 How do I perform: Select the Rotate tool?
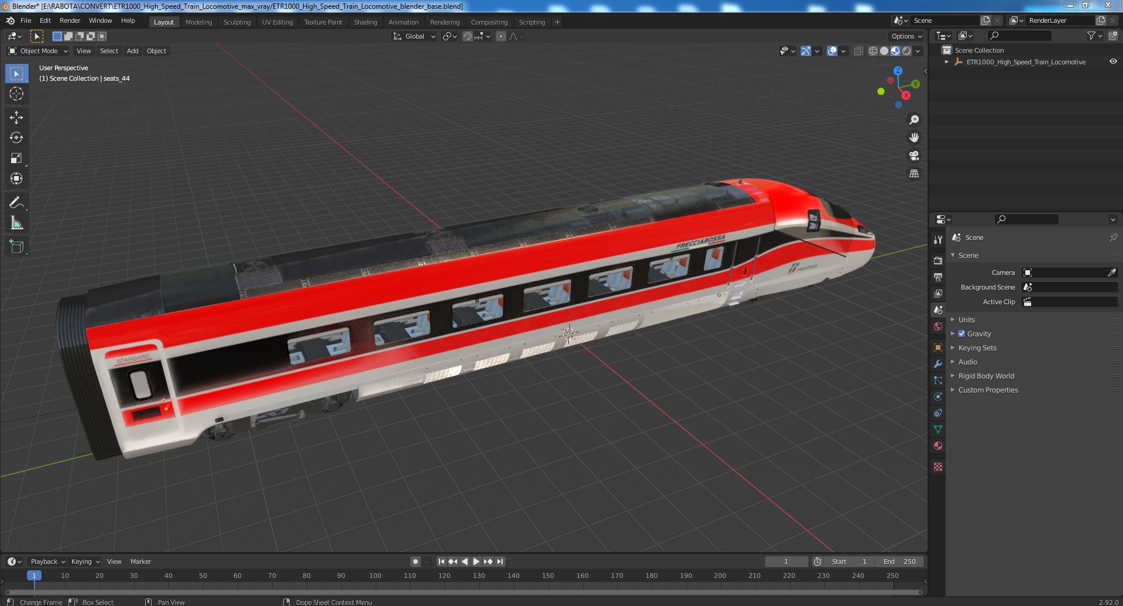coord(16,138)
